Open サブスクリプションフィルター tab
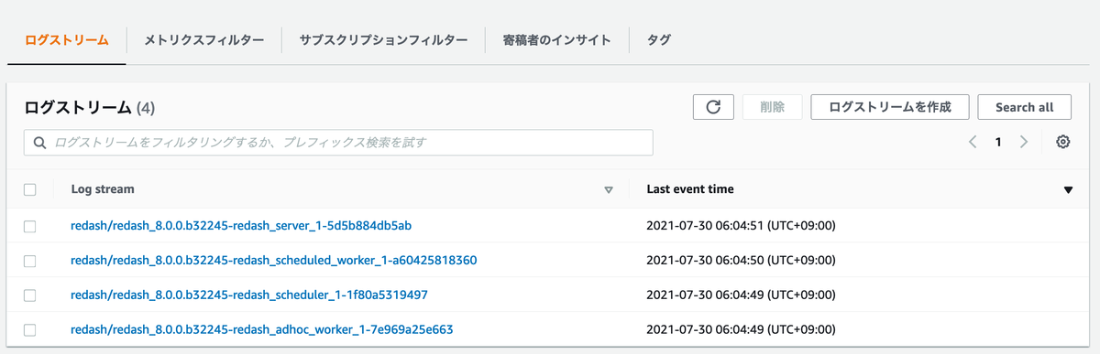This screenshot has height=354, width=1100. click(383, 40)
